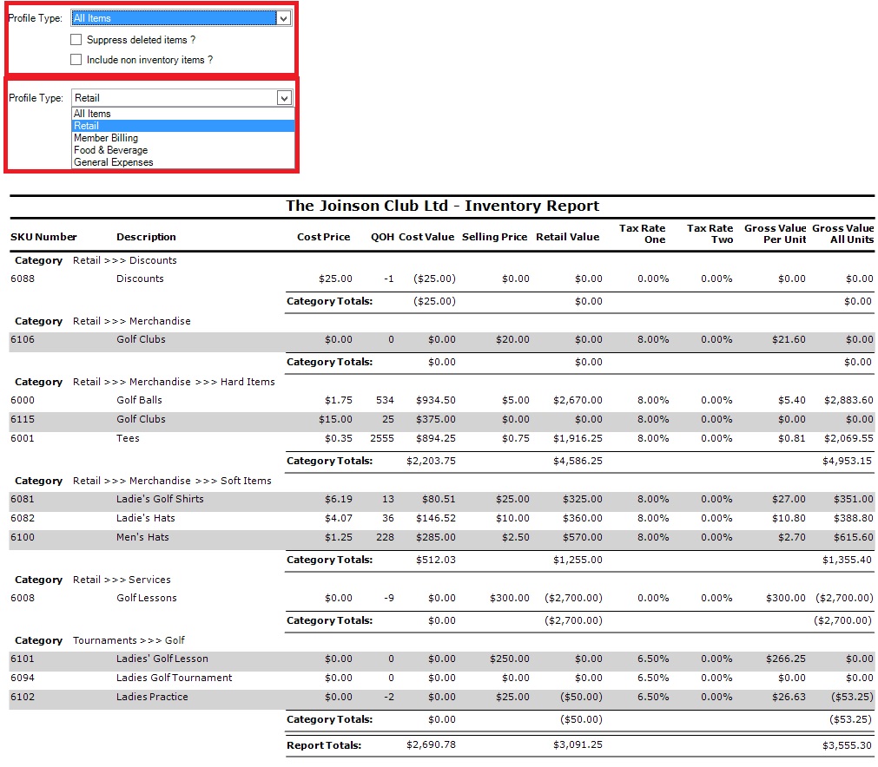Collapse the expanded Profile Type dropdown showing Retail

pos(284,98)
